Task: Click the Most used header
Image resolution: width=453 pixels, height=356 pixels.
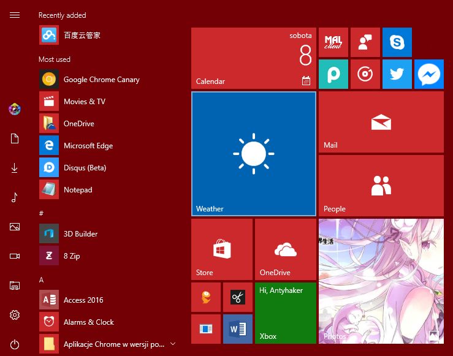Action: click(55, 59)
